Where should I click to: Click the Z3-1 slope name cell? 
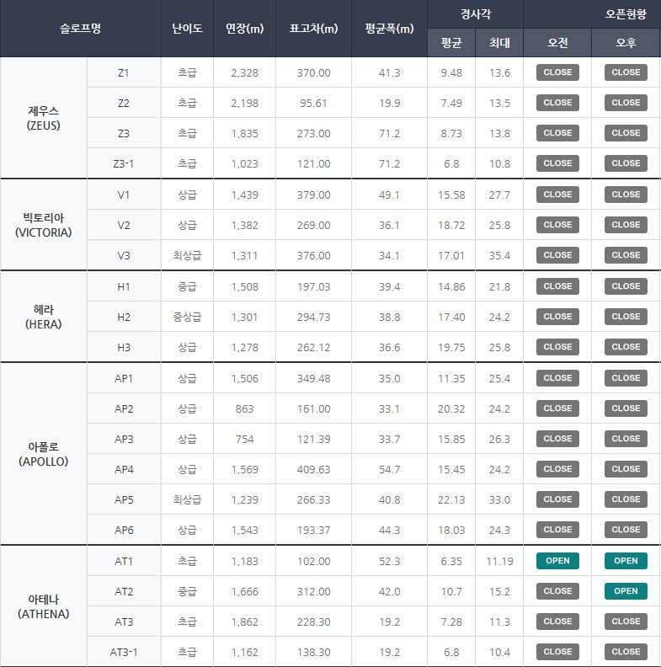(x=124, y=163)
